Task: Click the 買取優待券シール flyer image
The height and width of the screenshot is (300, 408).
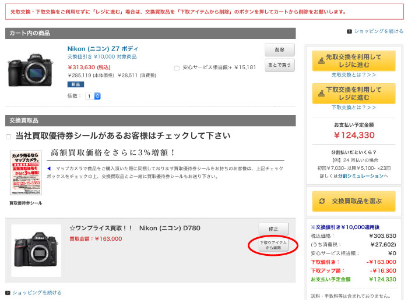Action: (26, 174)
